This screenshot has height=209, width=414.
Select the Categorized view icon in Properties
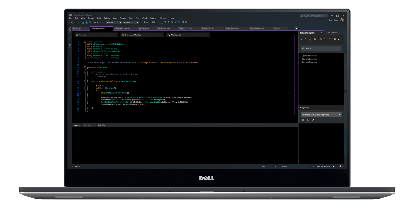(303, 120)
